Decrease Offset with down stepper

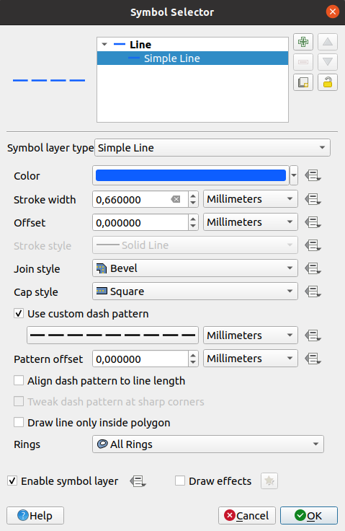193,227
